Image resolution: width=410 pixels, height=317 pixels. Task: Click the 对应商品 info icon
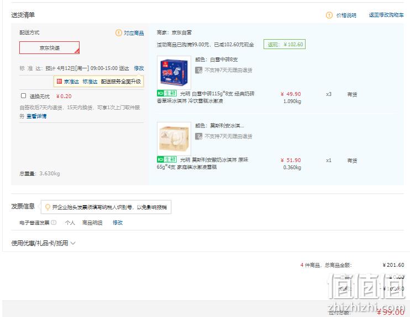coord(118,33)
